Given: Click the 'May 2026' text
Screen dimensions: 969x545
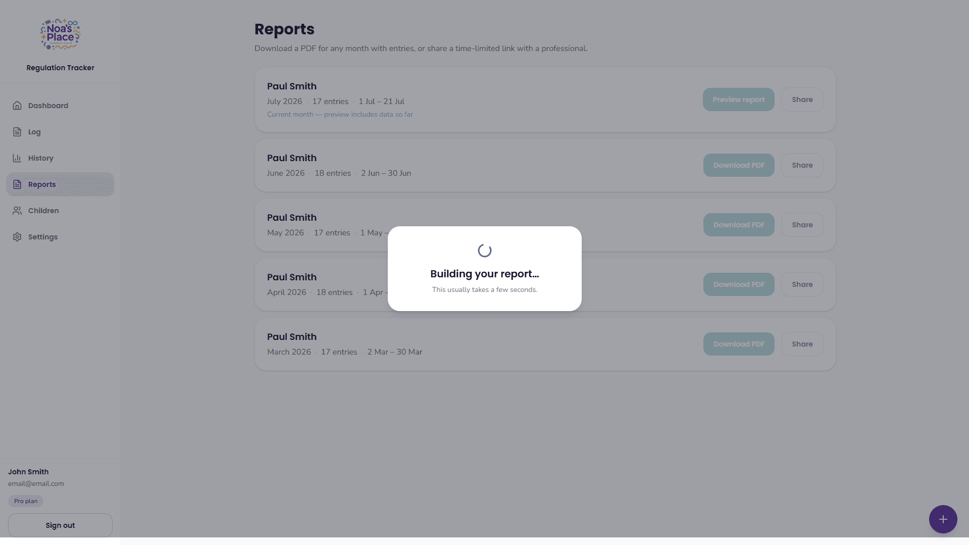Looking at the screenshot, I should point(285,233).
